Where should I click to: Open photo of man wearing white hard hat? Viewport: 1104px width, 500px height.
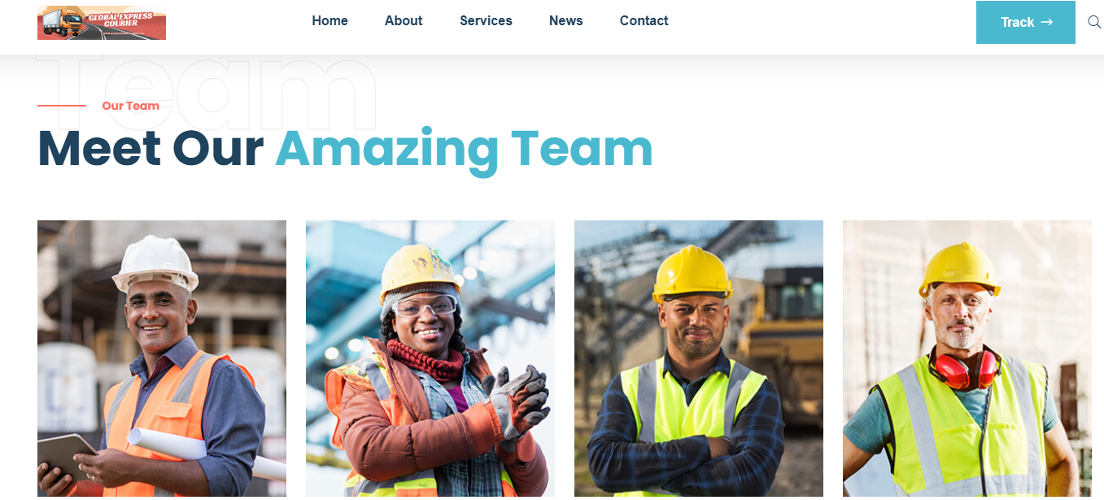[x=162, y=359]
